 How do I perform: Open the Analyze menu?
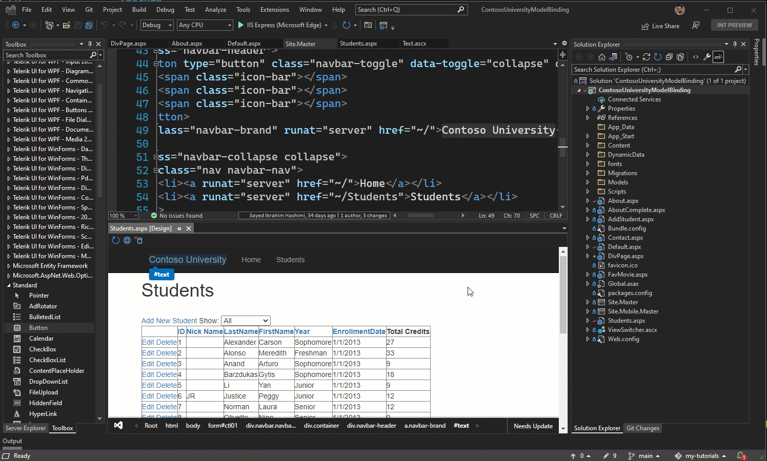215,10
